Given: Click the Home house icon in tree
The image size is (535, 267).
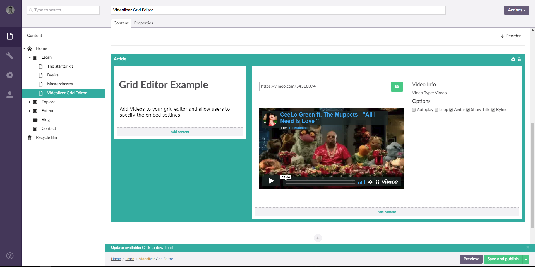Looking at the screenshot, I should click(x=30, y=49).
